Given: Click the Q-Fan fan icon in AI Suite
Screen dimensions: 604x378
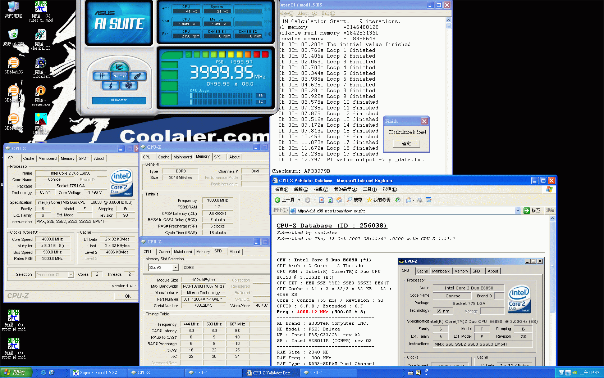Looking at the screenshot, I should (129, 85).
